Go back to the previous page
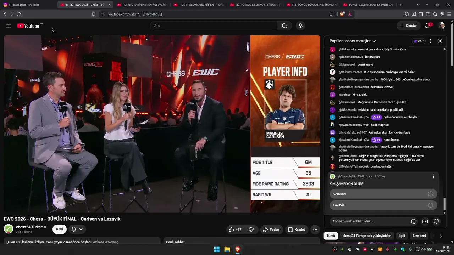 [x=5, y=14]
